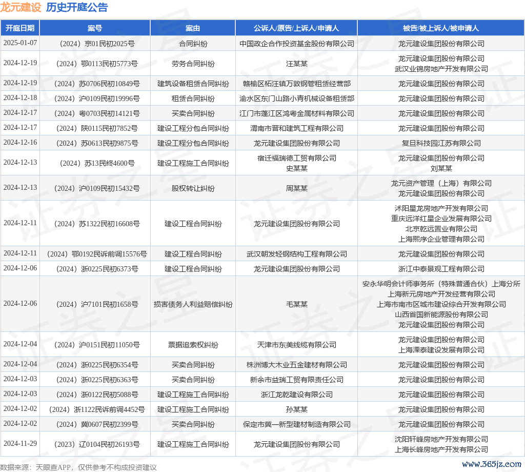Viewport: 525px width, 472px height.
Task: Click plaintiff 新余市益瑞工贸有限责任公司
Action: (297, 380)
